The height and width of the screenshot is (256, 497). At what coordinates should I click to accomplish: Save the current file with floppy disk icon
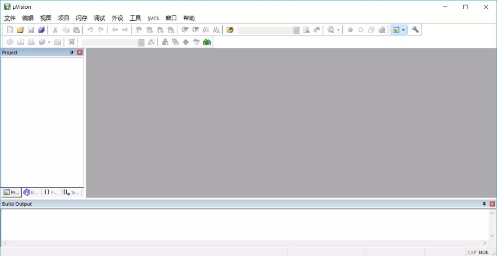[x=31, y=30]
